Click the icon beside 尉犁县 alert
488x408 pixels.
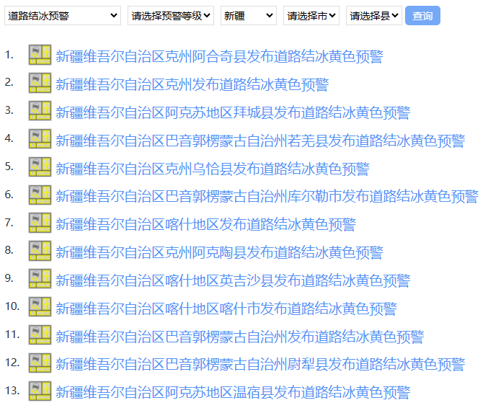(x=40, y=363)
